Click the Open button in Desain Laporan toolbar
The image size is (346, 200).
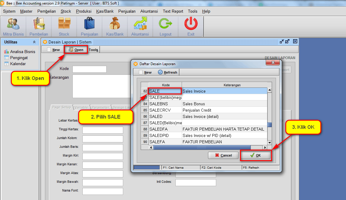click(x=76, y=50)
